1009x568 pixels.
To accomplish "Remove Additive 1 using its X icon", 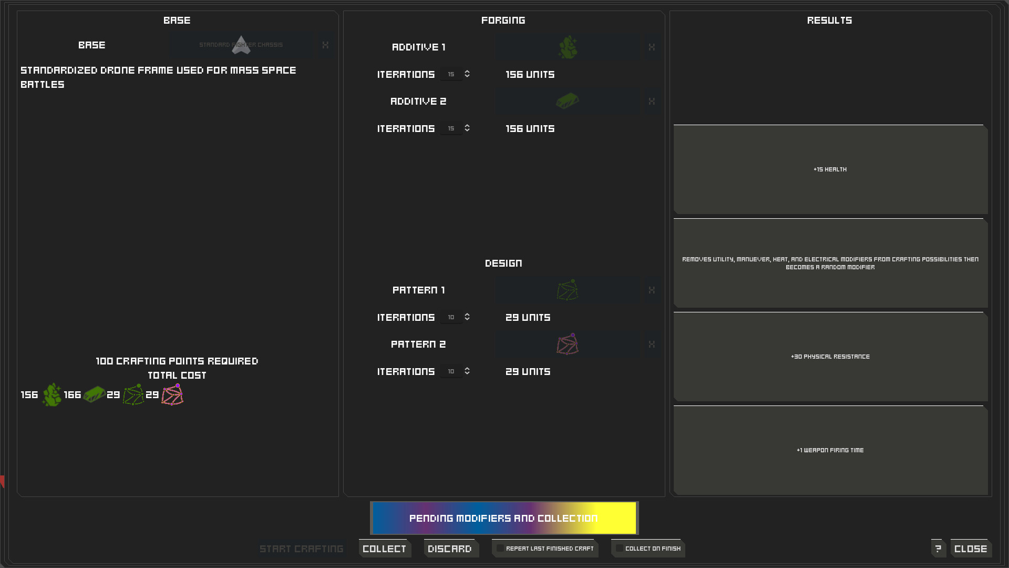I will pyautogui.click(x=652, y=47).
